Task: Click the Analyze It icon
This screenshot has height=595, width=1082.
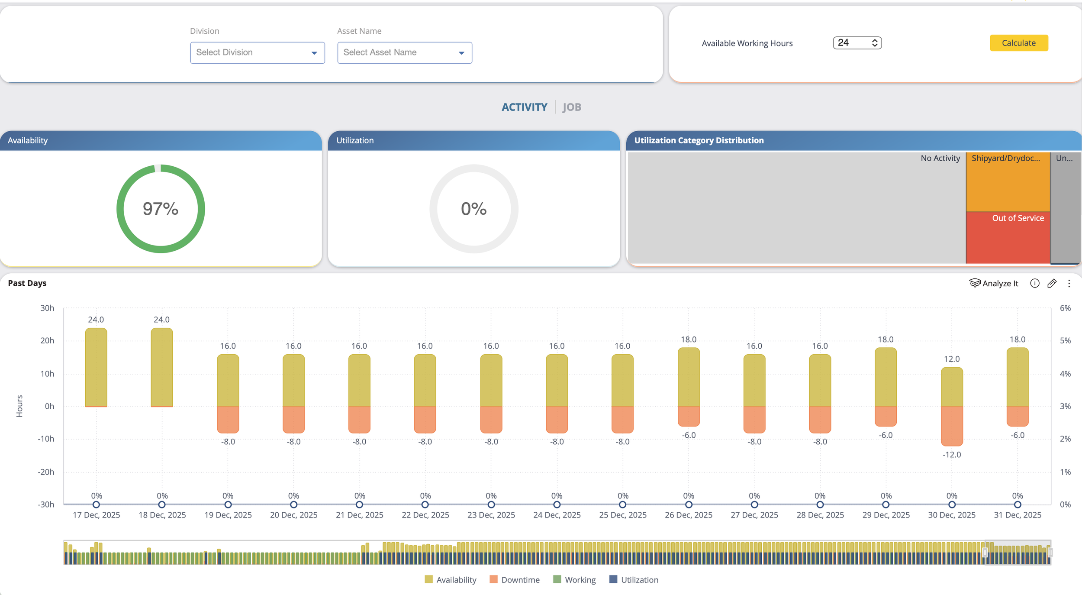Action: click(974, 283)
